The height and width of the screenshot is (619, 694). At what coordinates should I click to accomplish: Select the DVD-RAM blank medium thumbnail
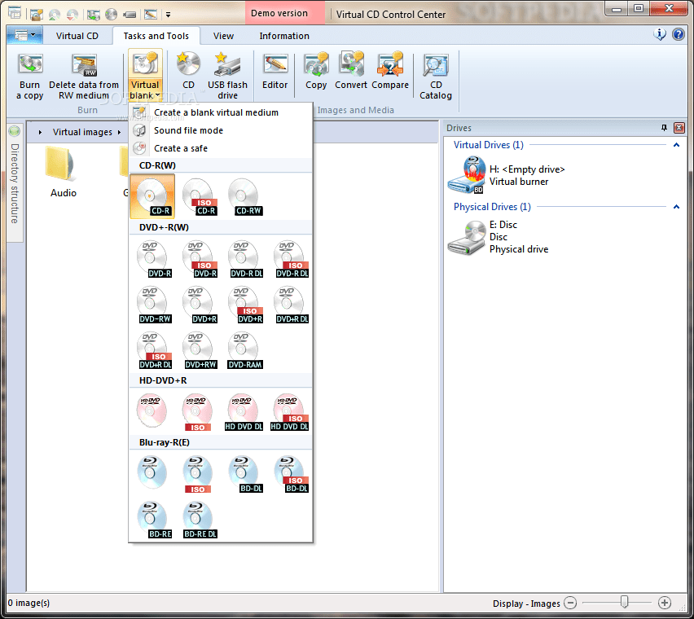pyautogui.click(x=243, y=351)
